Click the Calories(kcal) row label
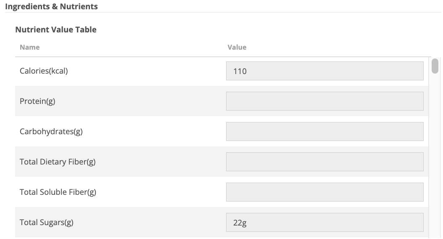Viewport: 443px width, 239px height. tap(44, 71)
